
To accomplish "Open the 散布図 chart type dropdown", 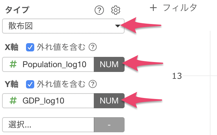I will 63,26.
